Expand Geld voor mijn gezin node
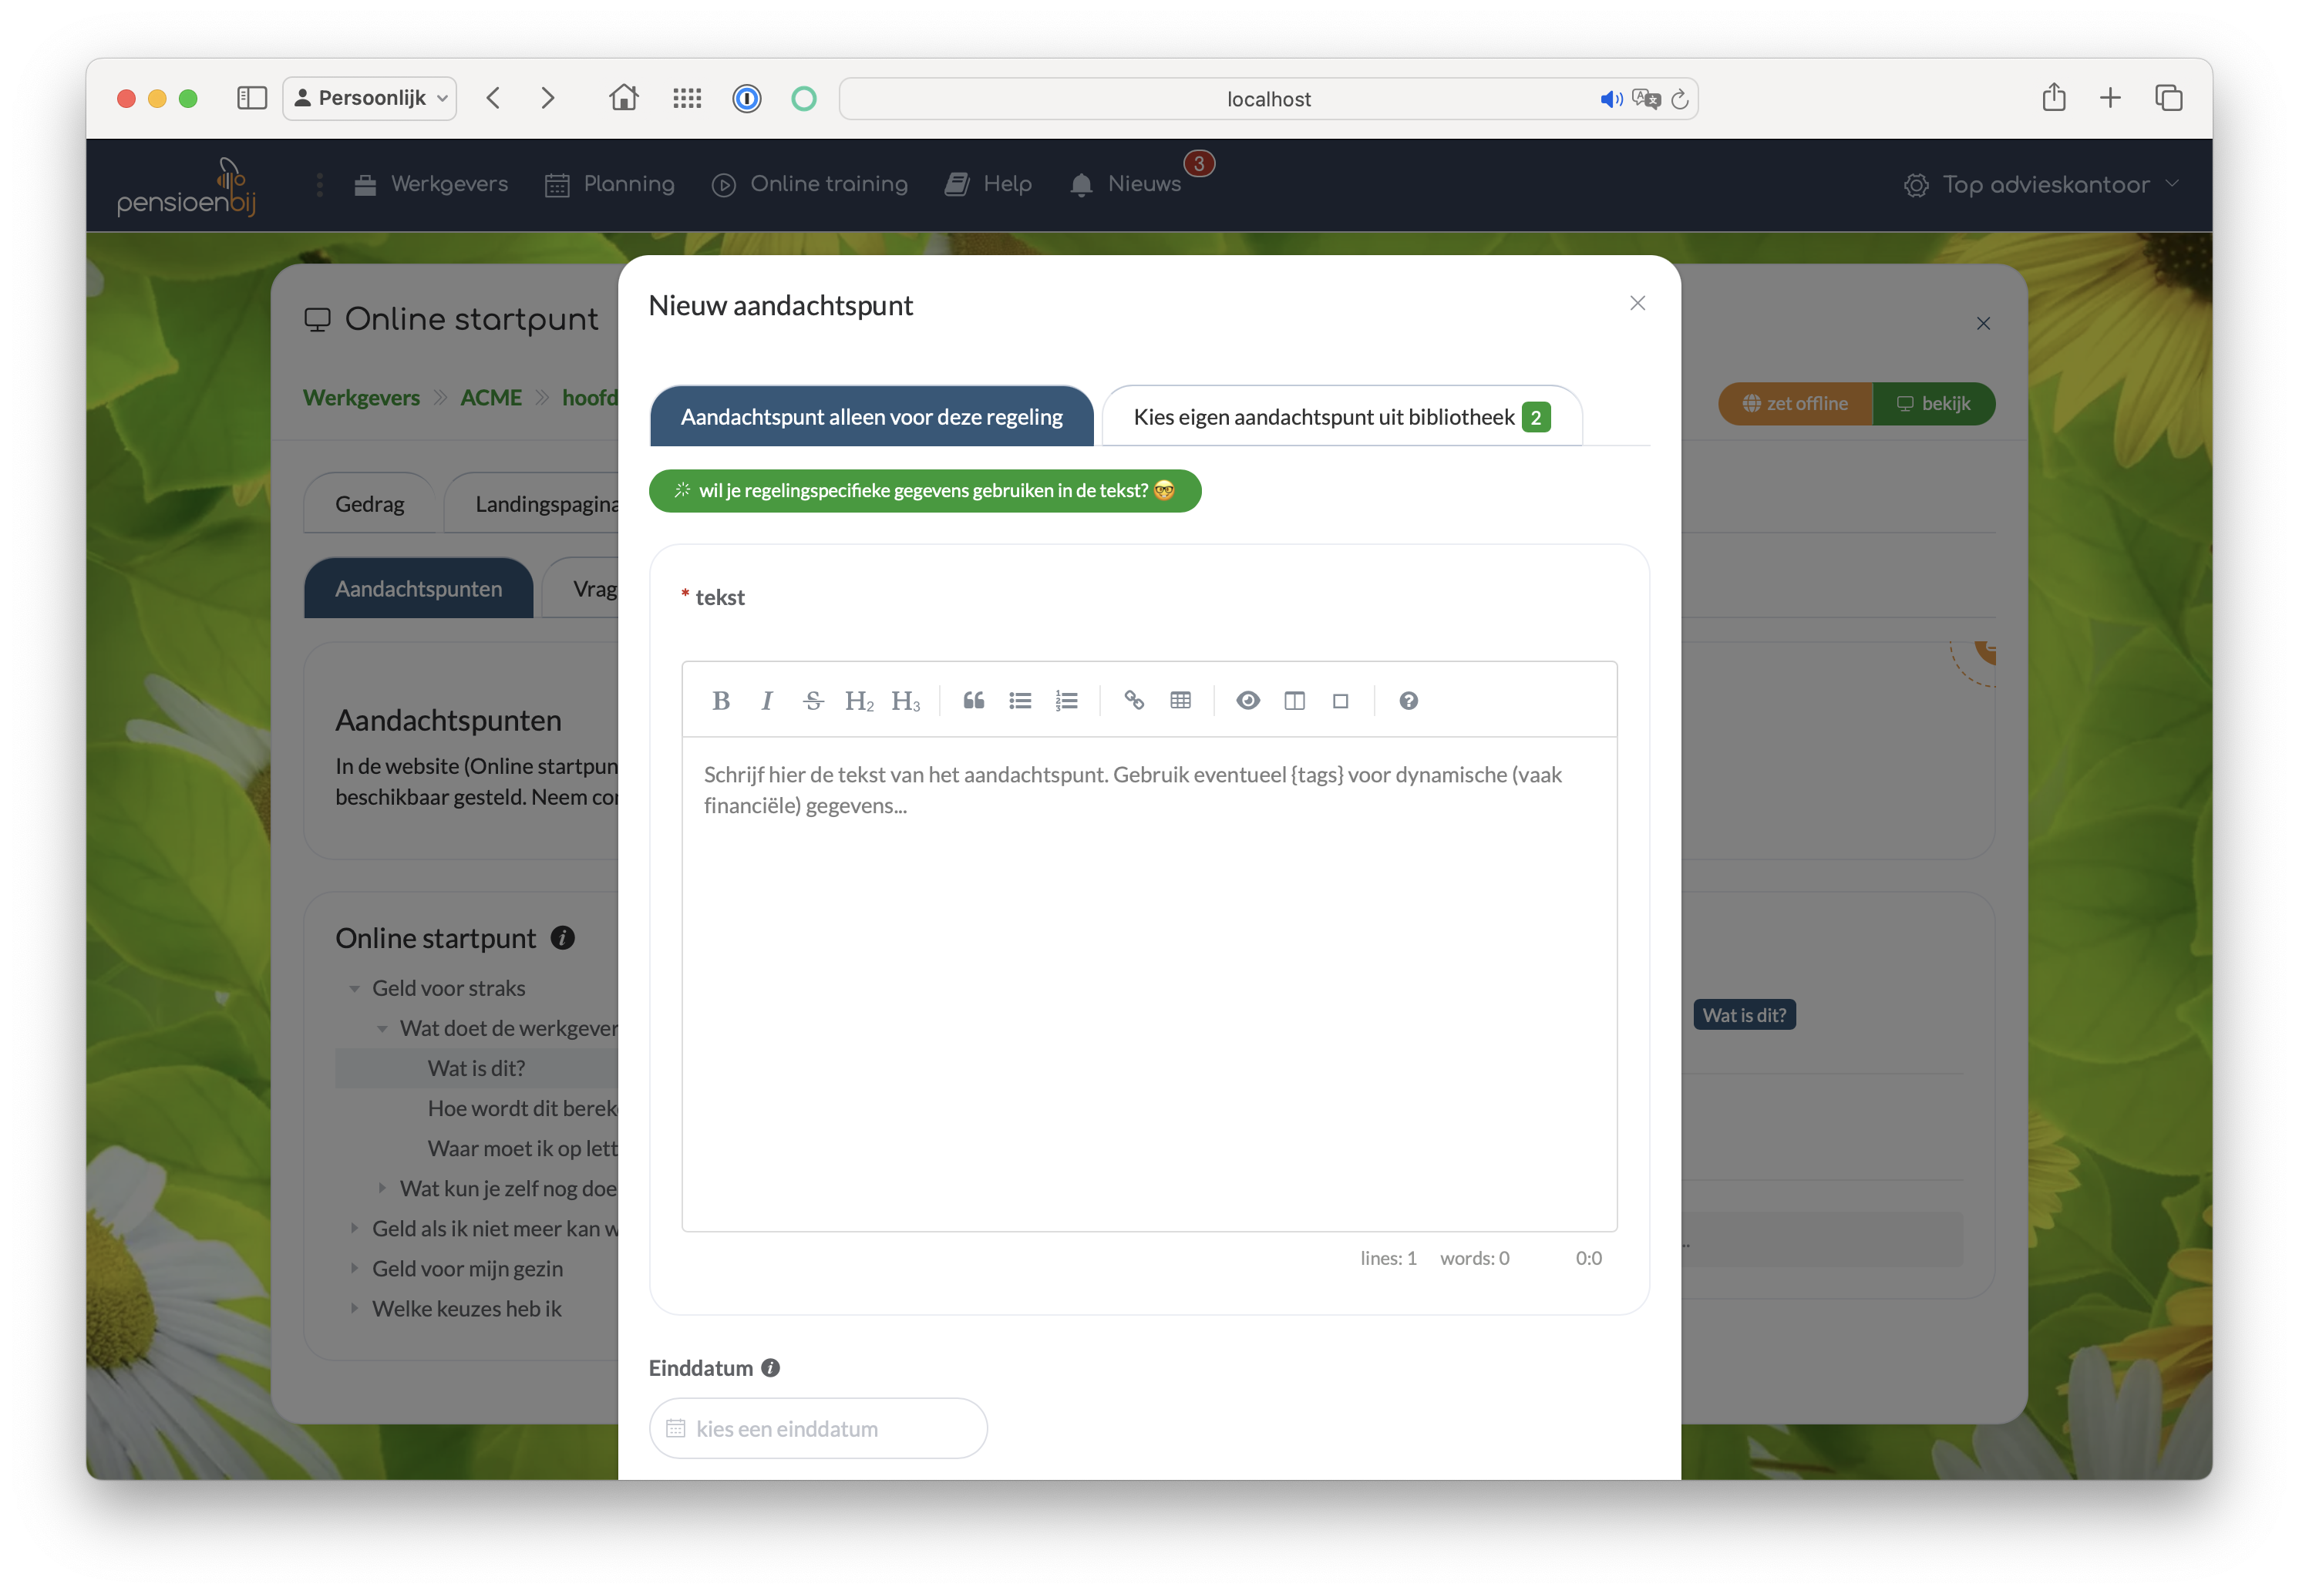Screen dimensions: 2299x1594 (x=355, y=1269)
